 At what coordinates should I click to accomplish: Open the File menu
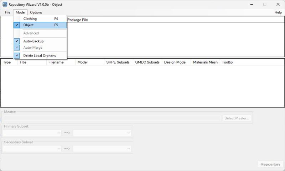pyautogui.click(x=7, y=12)
